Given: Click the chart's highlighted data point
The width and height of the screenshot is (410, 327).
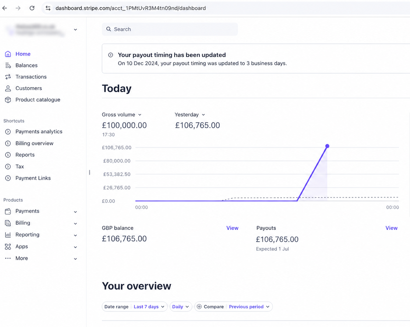Looking at the screenshot, I should [x=327, y=146].
